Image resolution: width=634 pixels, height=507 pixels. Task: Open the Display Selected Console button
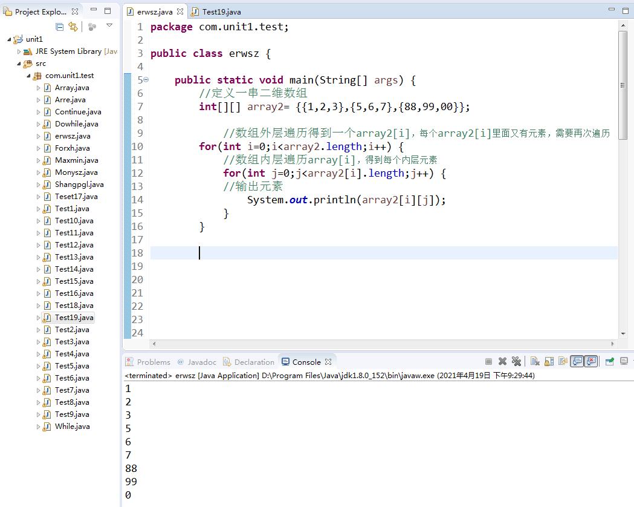(x=624, y=361)
